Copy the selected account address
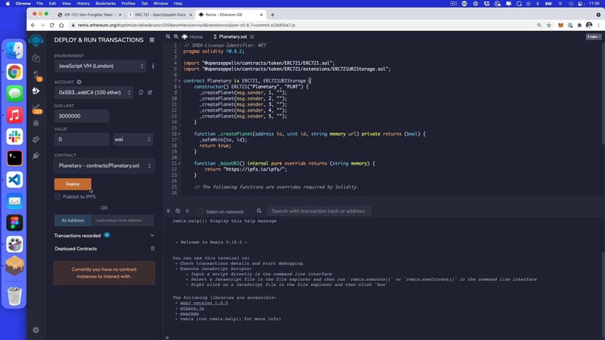605x340 pixels. click(141, 93)
